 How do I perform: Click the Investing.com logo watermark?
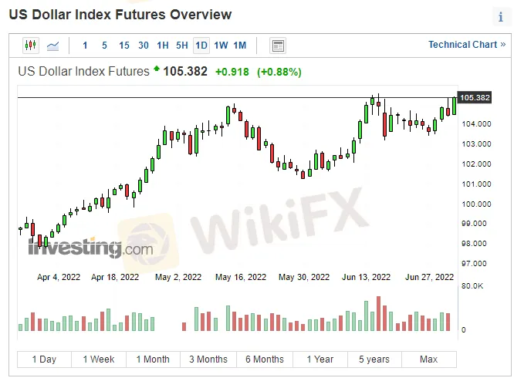click(90, 248)
